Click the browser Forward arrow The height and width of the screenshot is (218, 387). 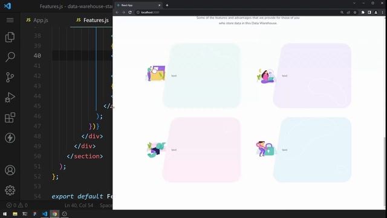coord(123,12)
